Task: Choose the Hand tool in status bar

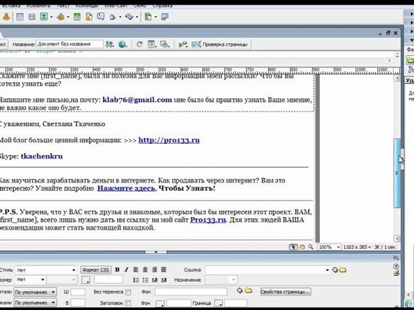Action: click(302, 247)
